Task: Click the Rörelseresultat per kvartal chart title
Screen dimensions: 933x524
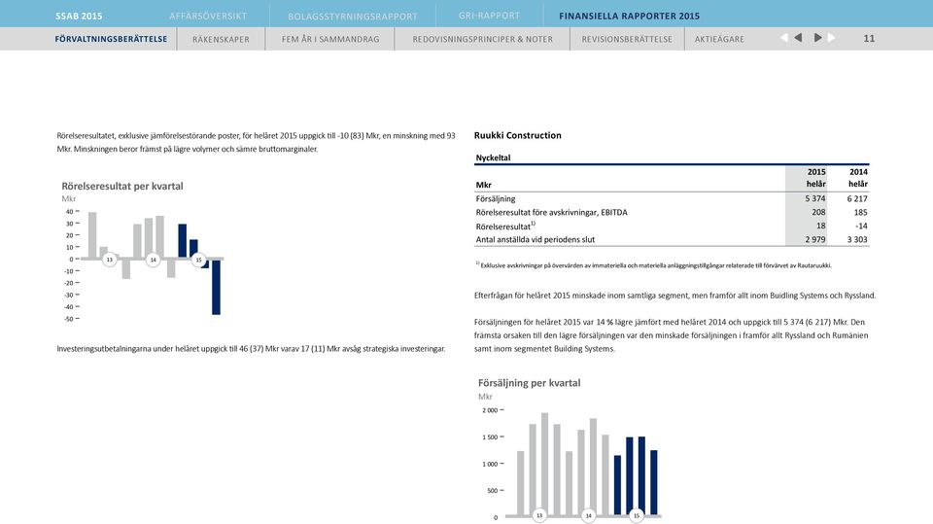Action: point(122,186)
